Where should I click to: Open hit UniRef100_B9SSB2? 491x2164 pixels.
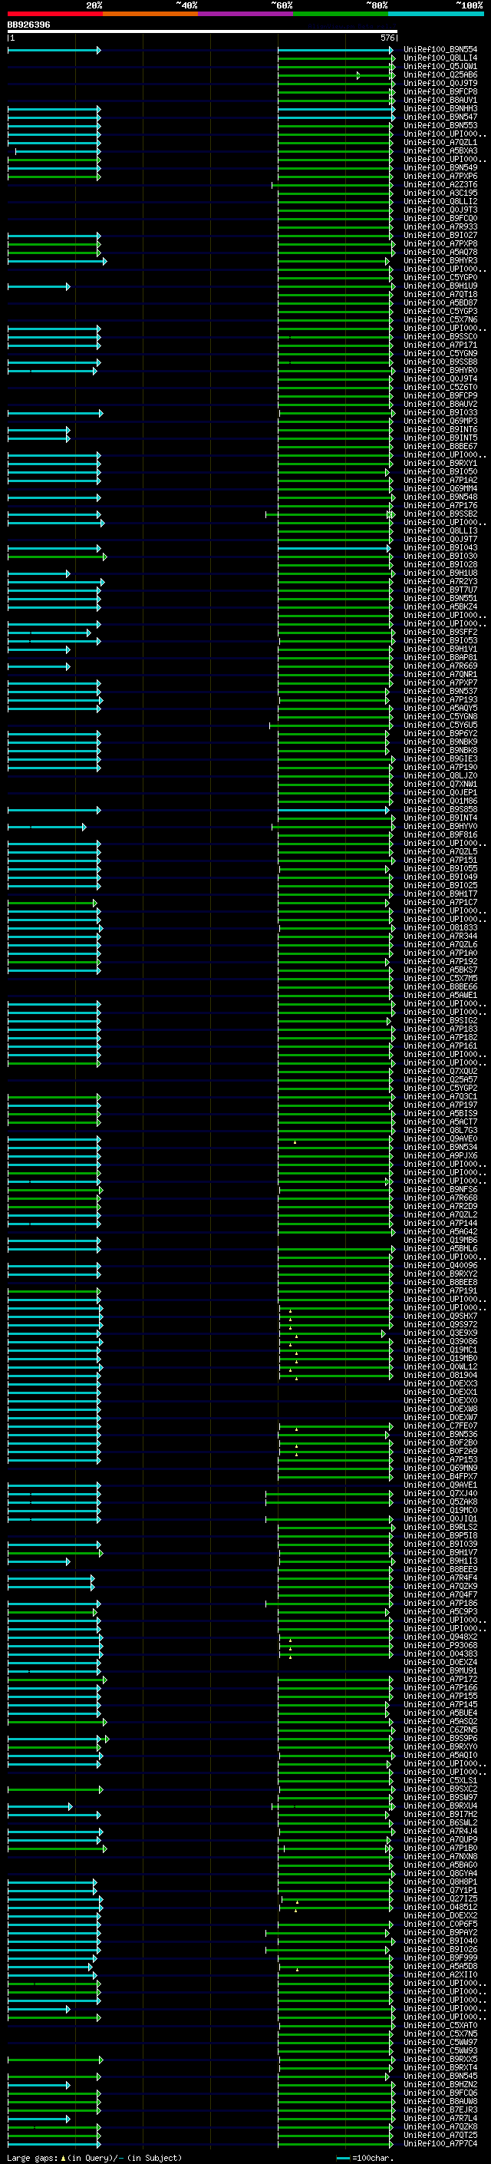(x=440, y=514)
